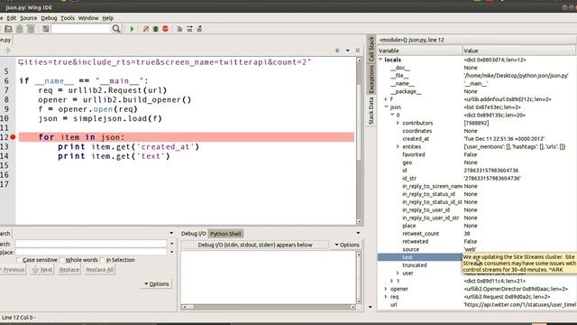The image size is (577, 325).
Task: Click the Next search button
Action: click(42, 270)
